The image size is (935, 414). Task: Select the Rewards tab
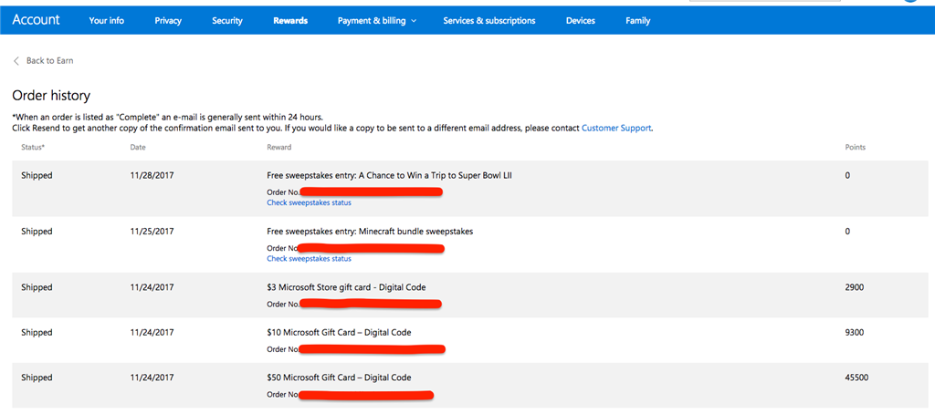[290, 21]
